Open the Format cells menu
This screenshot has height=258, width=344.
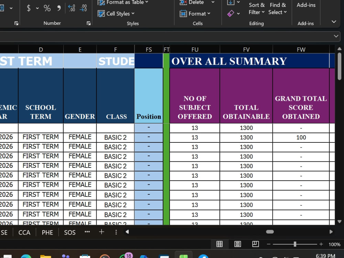coord(195,14)
